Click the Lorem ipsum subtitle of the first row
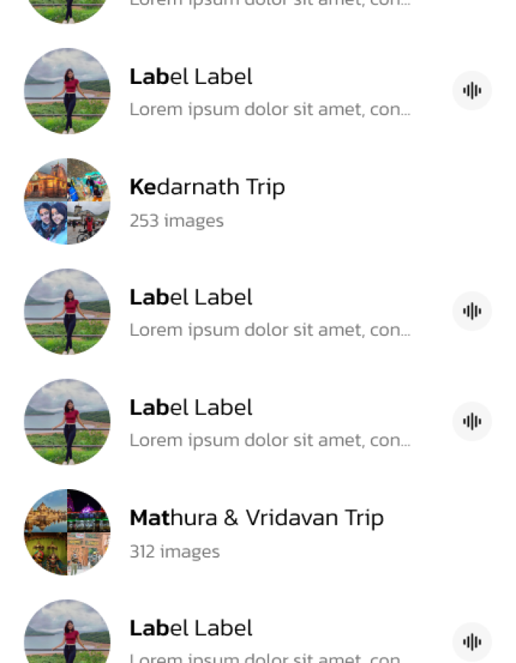This screenshot has width=516, height=663. click(x=270, y=108)
